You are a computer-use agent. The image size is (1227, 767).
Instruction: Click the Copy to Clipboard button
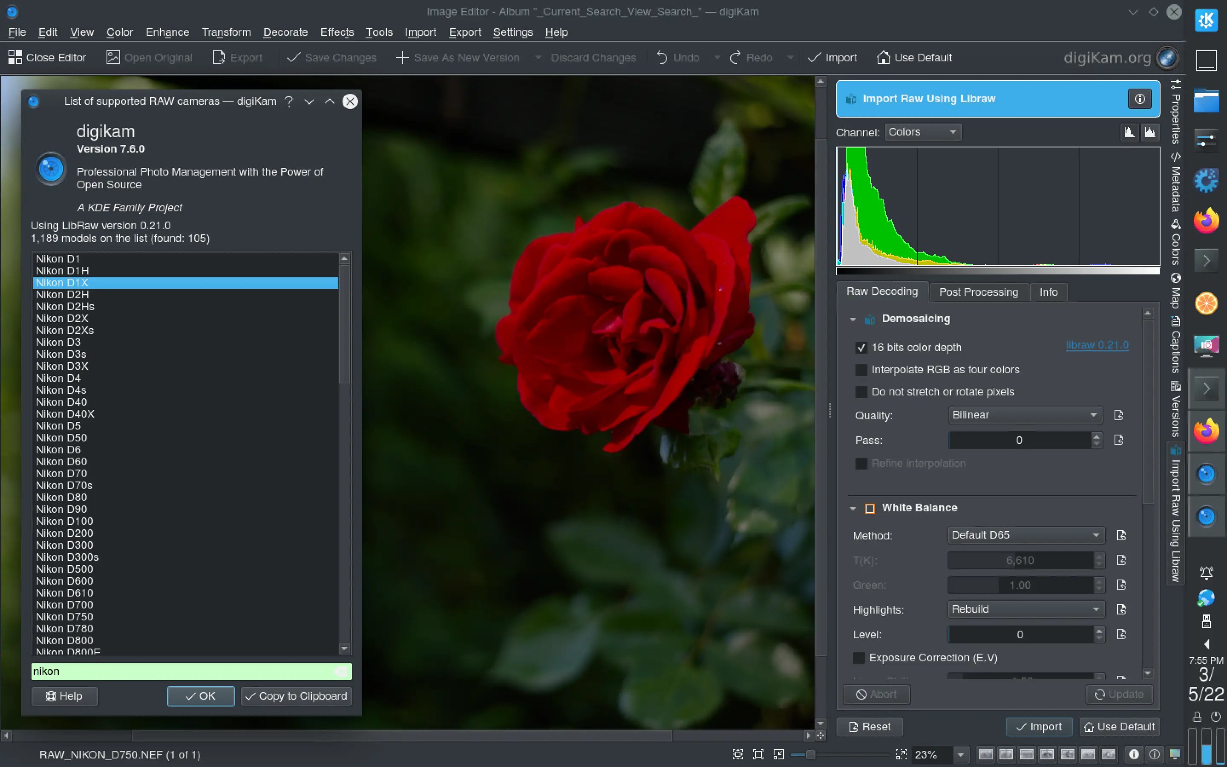coord(296,695)
